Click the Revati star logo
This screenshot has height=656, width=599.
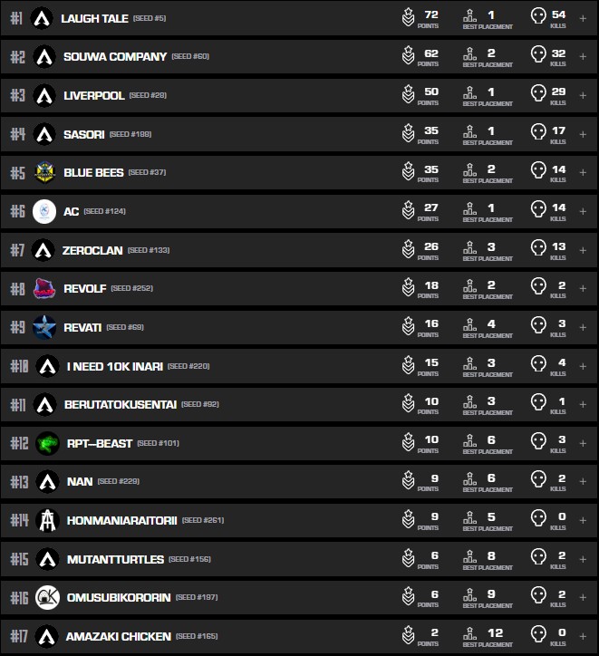(x=44, y=327)
